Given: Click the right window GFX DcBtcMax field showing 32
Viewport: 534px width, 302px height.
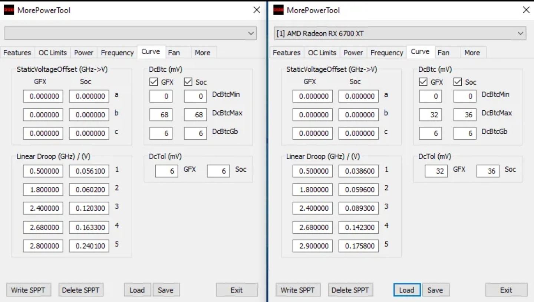Looking at the screenshot, I should tap(431, 115).
